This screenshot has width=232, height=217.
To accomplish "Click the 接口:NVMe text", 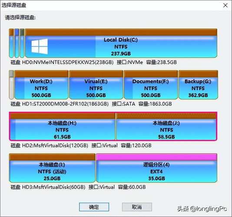I will (x=130, y=62).
